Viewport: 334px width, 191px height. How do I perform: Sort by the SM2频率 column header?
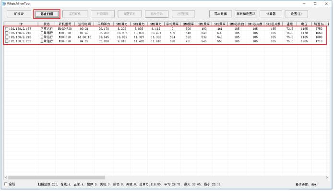(x=220, y=24)
